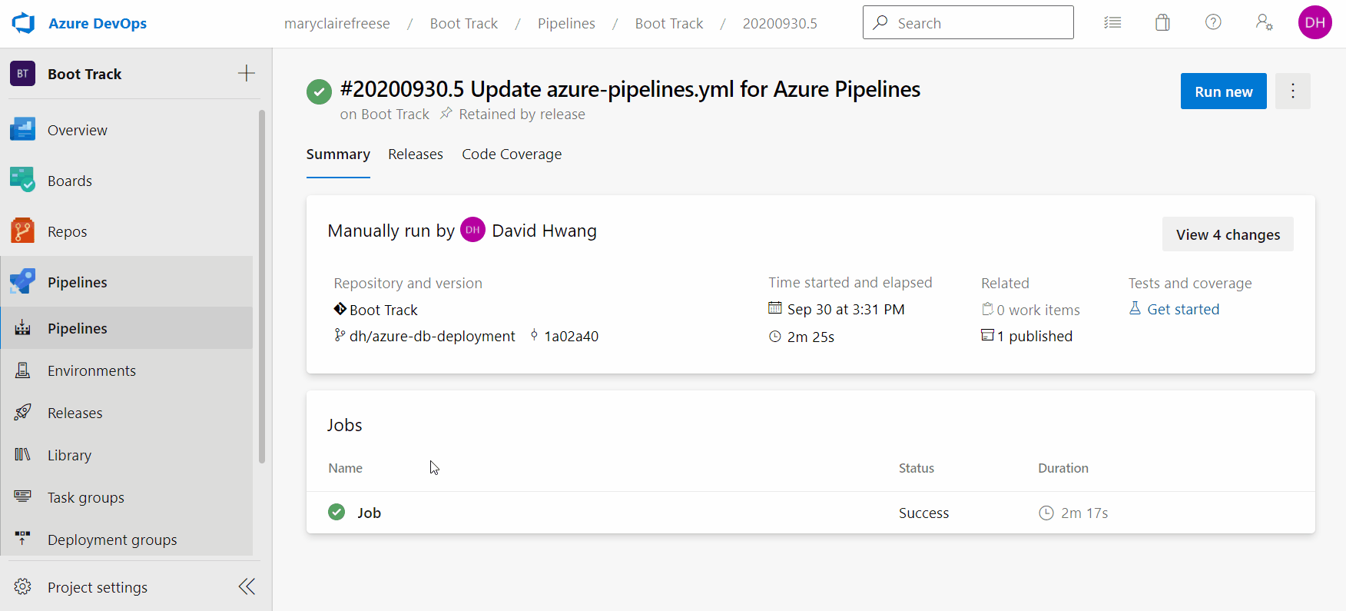The image size is (1346, 611).
Task: Click View 4 changes button
Action: pyautogui.click(x=1228, y=234)
